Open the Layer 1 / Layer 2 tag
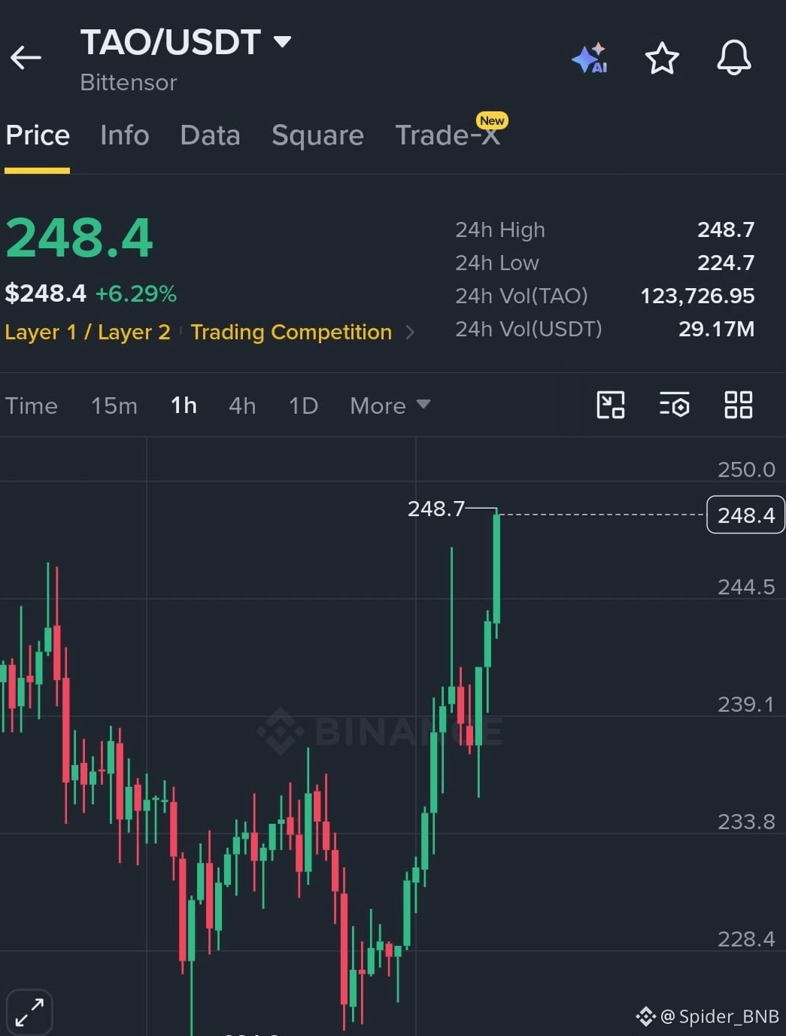 [87, 332]
